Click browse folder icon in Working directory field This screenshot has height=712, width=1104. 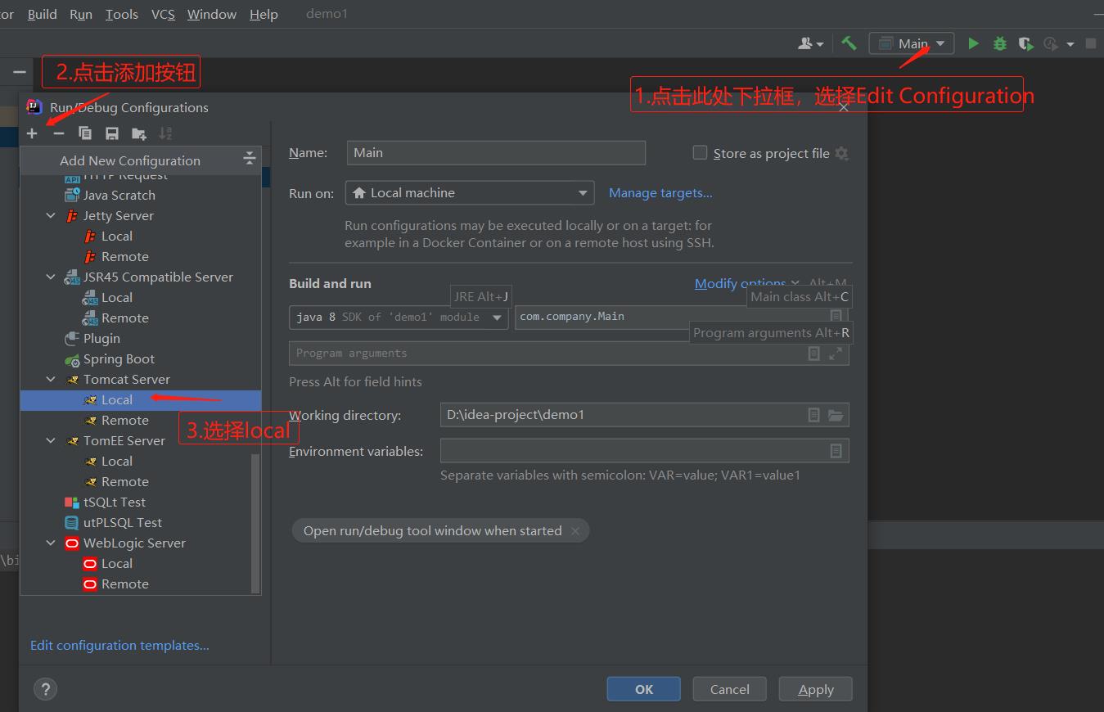[x=836, y=415]
